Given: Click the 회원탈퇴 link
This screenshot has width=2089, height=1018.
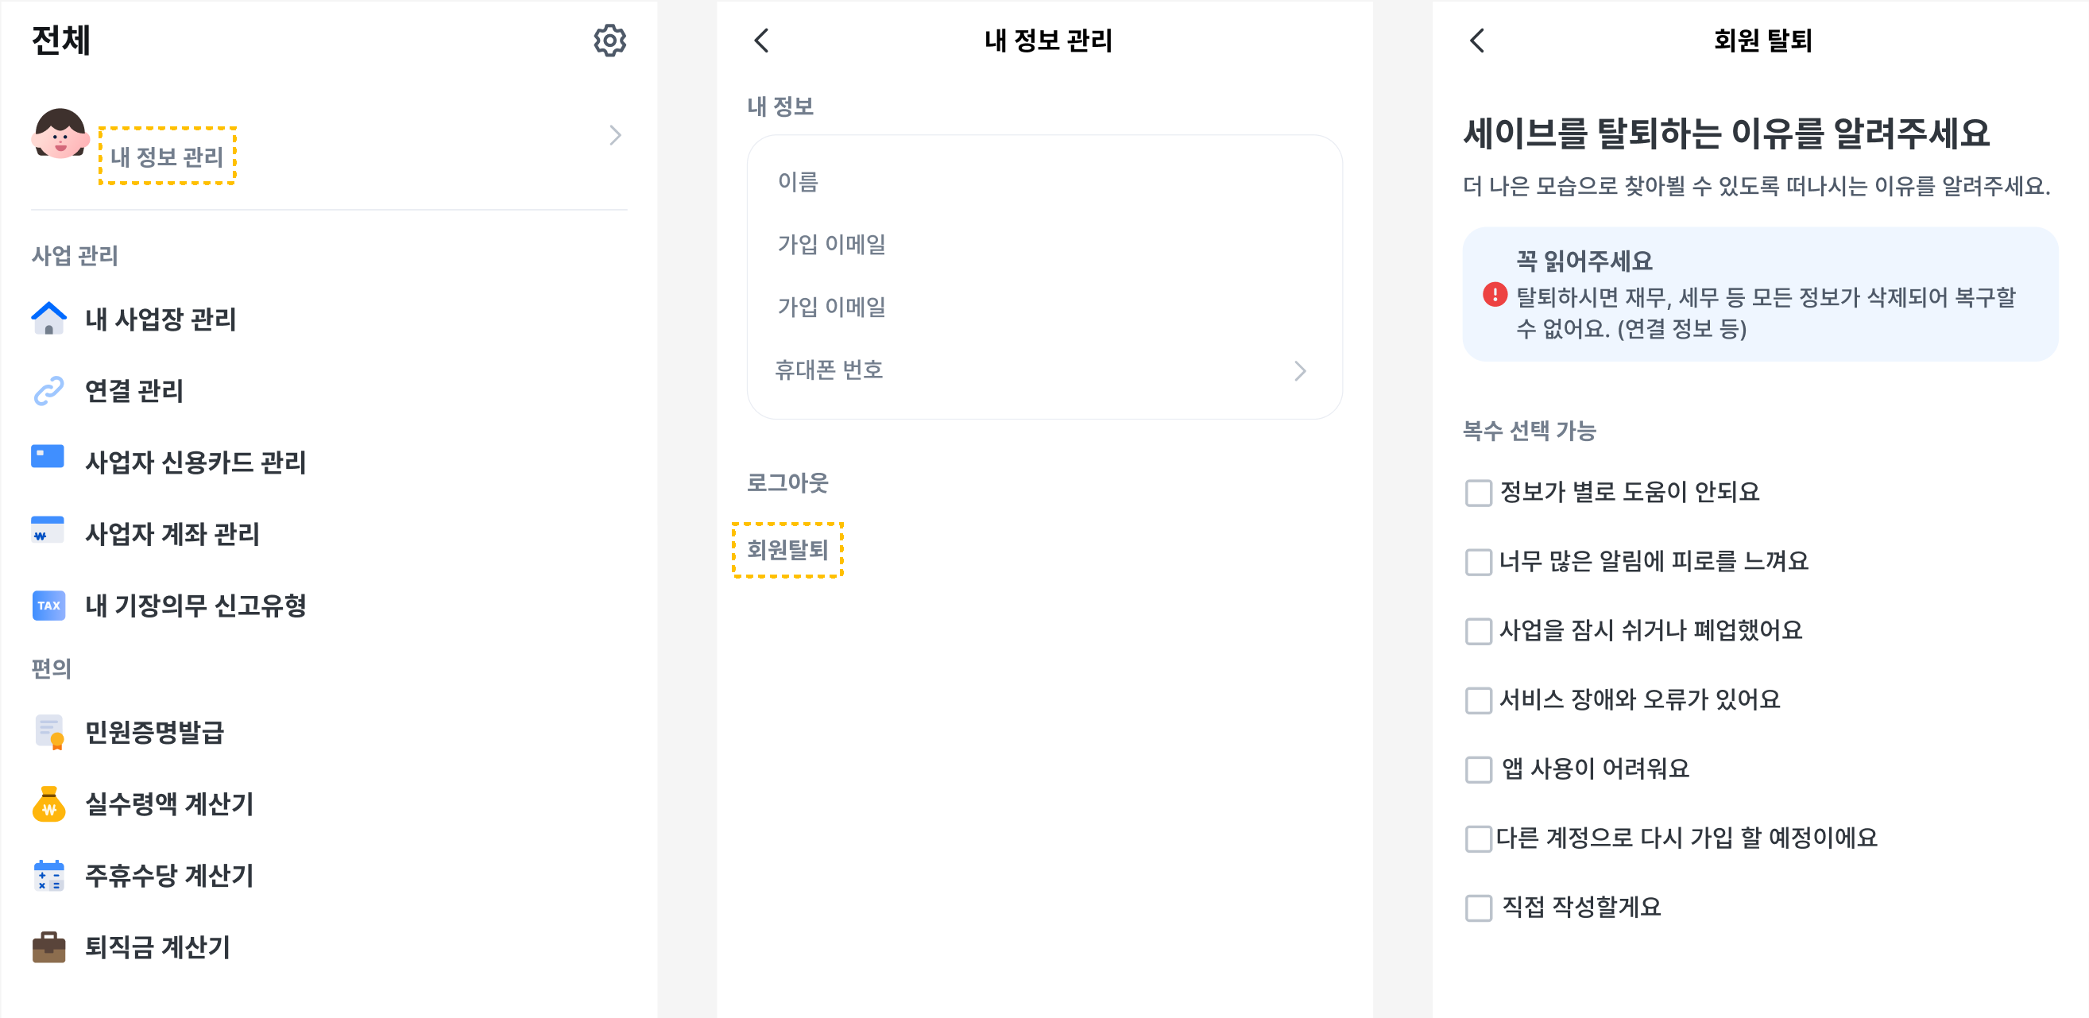Looking at the screenshot, I should pyautogui.click(x=787, y=549).
